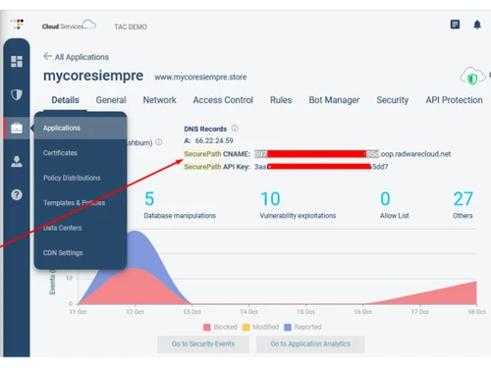
Task: Open the Bot Manager tab
Action: [334, 100]
